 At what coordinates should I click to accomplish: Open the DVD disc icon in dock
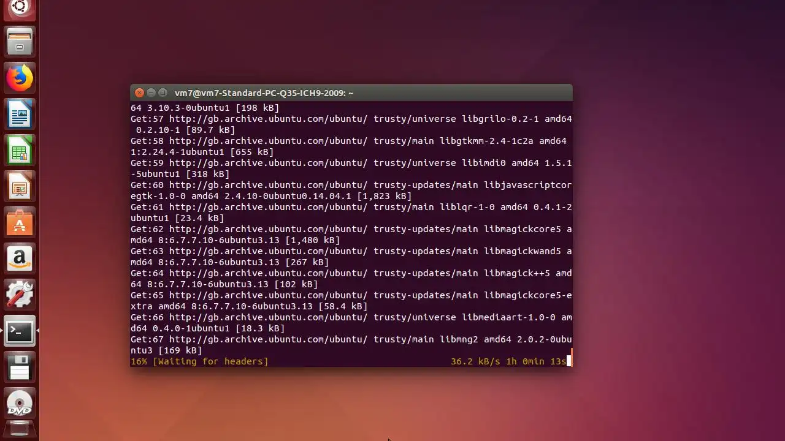[x=20, y=404]
